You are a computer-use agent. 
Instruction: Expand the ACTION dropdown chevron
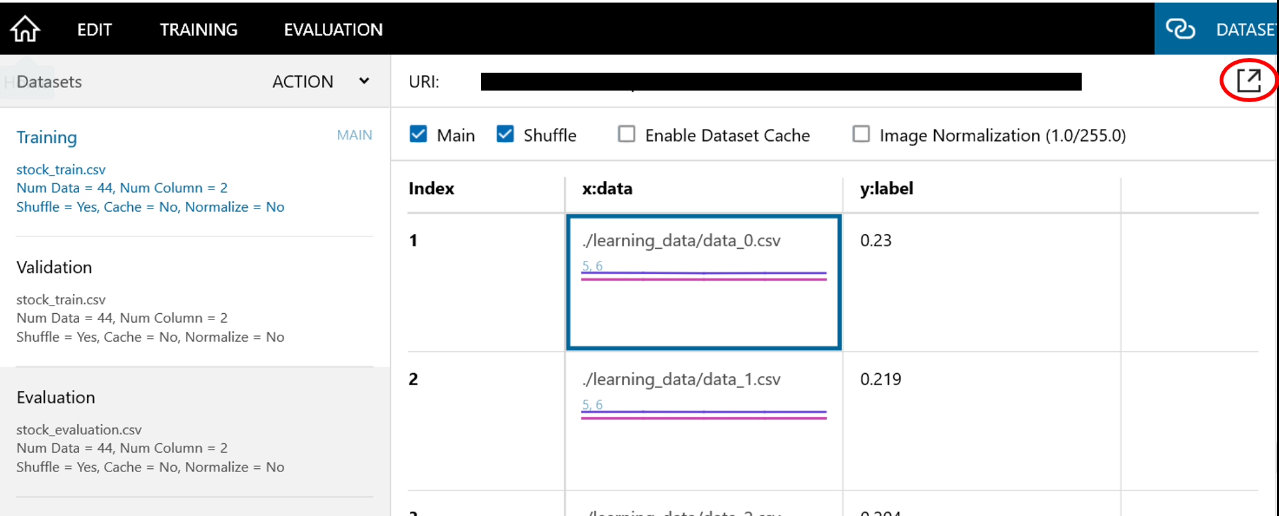pyautogui.click(x=364, y=81)
